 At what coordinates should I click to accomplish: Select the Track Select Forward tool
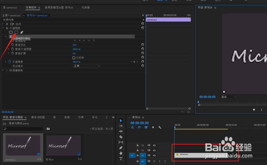[x=121, y=126]
